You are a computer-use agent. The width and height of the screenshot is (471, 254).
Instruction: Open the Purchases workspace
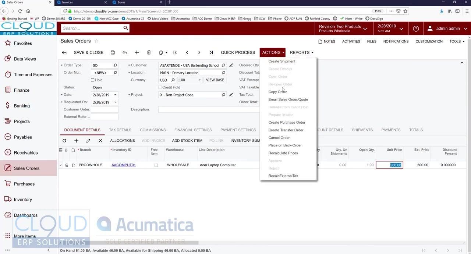(x=24, y=184)
